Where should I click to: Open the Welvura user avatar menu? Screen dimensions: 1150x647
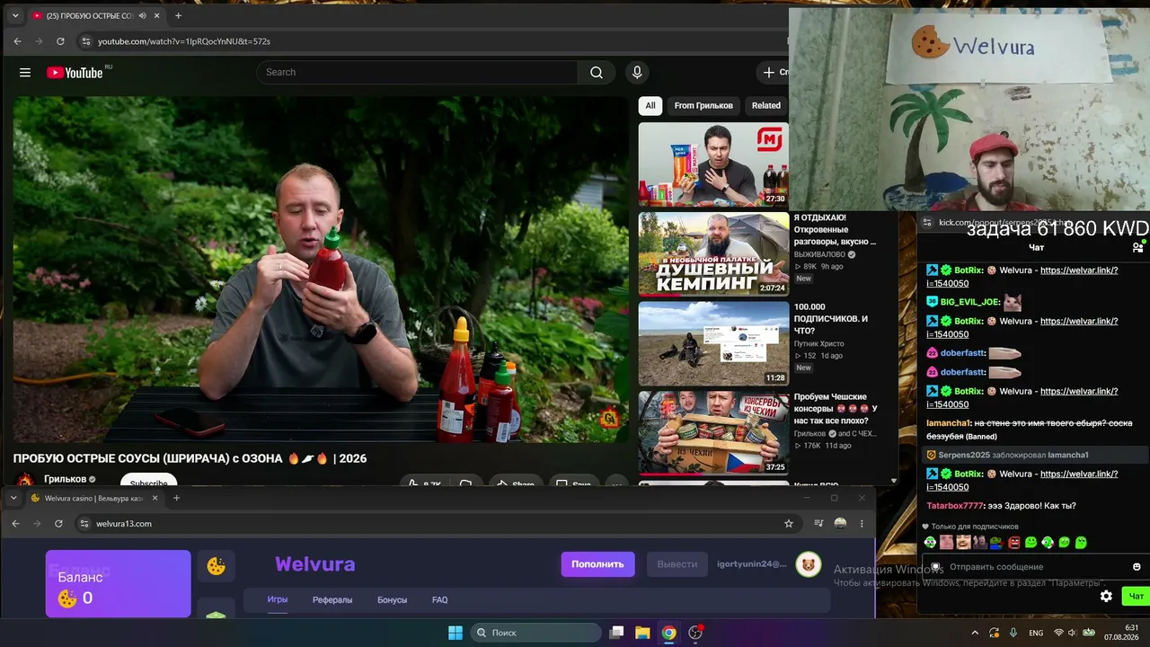[x=809, y=564]
